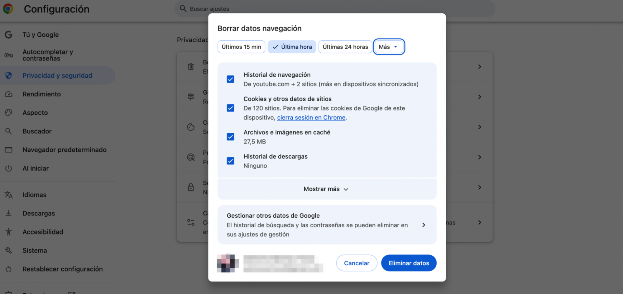Click the download arrow Descargas icon

click(9, 213)
